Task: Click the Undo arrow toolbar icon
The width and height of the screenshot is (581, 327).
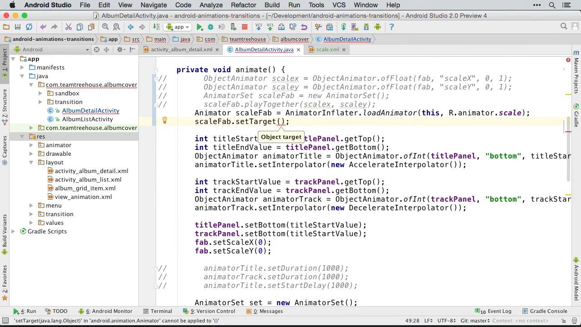Action: pyautogui.click(x=43, y=27)
